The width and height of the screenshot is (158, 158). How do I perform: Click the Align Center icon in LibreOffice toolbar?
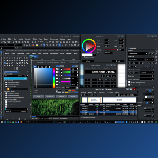pyautogui.click(x=44, y=45)
